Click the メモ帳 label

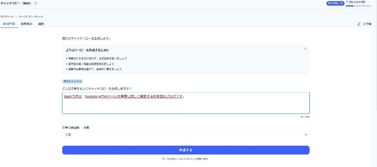[x=367, y=24]
